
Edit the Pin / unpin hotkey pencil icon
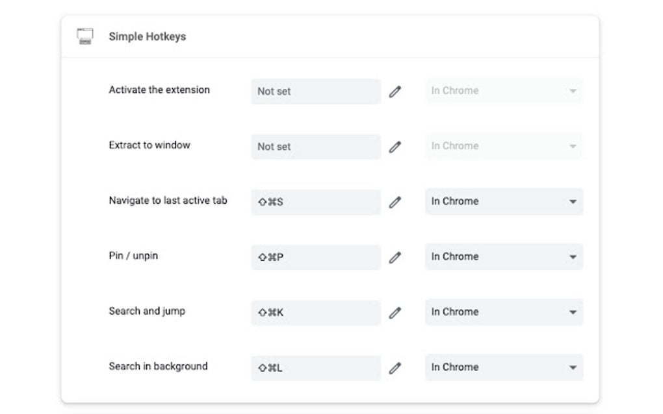[x=395, y=258]
